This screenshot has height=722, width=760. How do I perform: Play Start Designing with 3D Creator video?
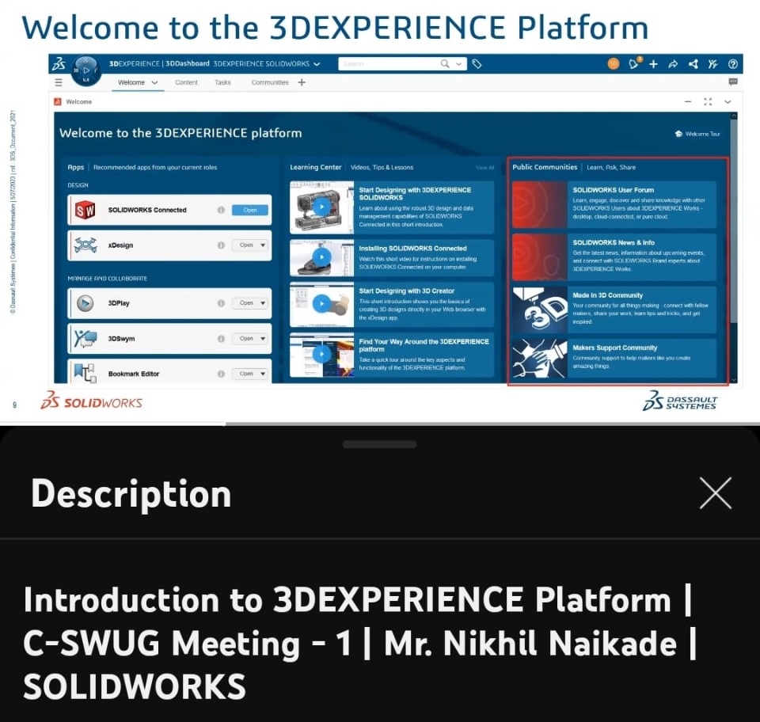point(322,304)
